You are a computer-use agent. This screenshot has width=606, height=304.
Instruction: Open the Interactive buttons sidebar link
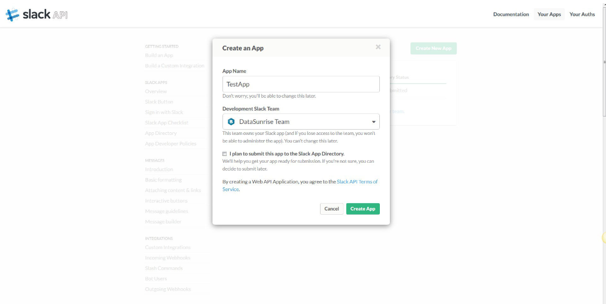click(x=166, y=201)
